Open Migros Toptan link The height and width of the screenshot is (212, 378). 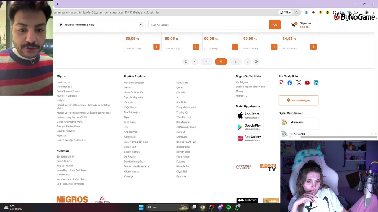click(x=65, y=166)
